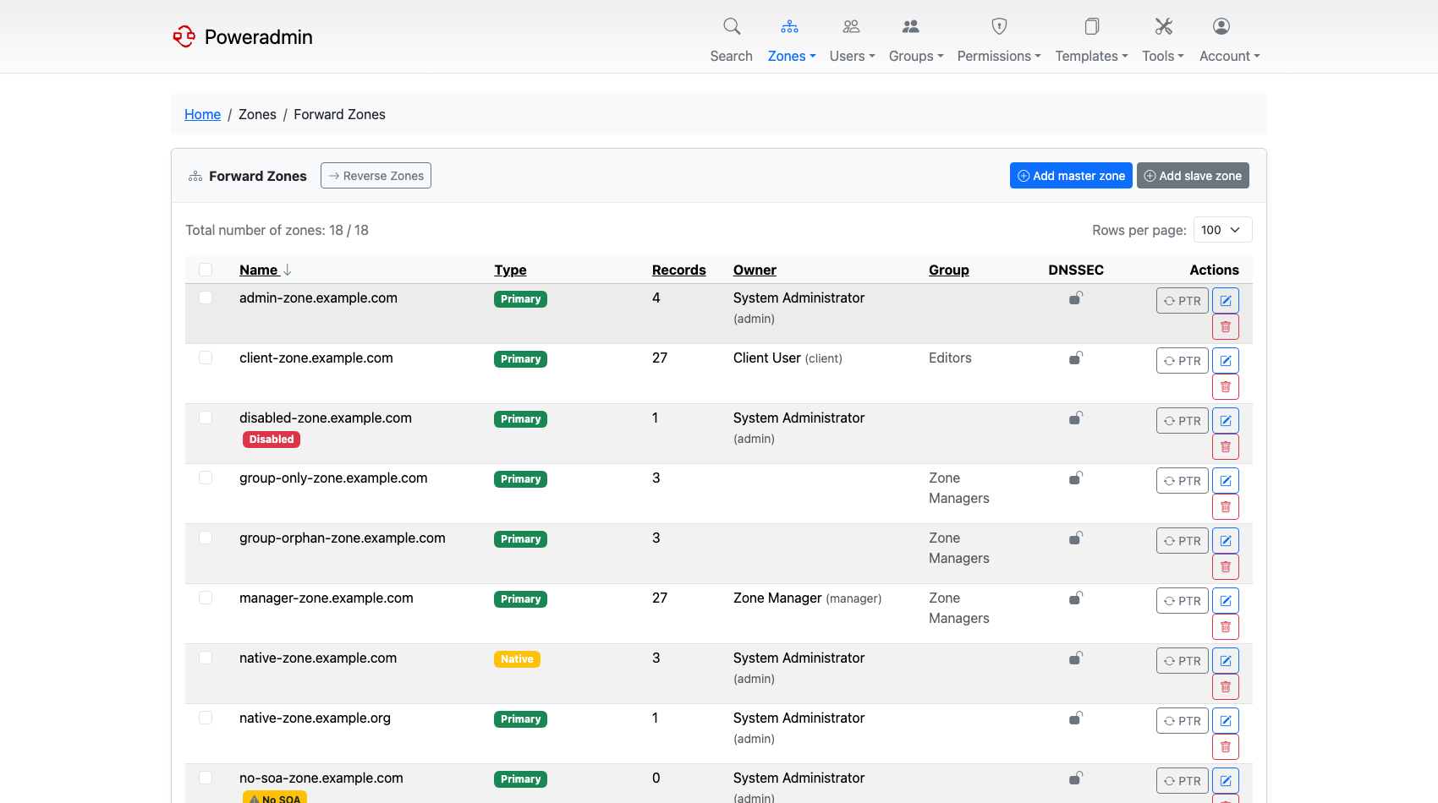Check the group-only-zone.example.com row checkbox
This screenshot has height=803, width=1438.
pyautogui.click(x=206, y=478)
